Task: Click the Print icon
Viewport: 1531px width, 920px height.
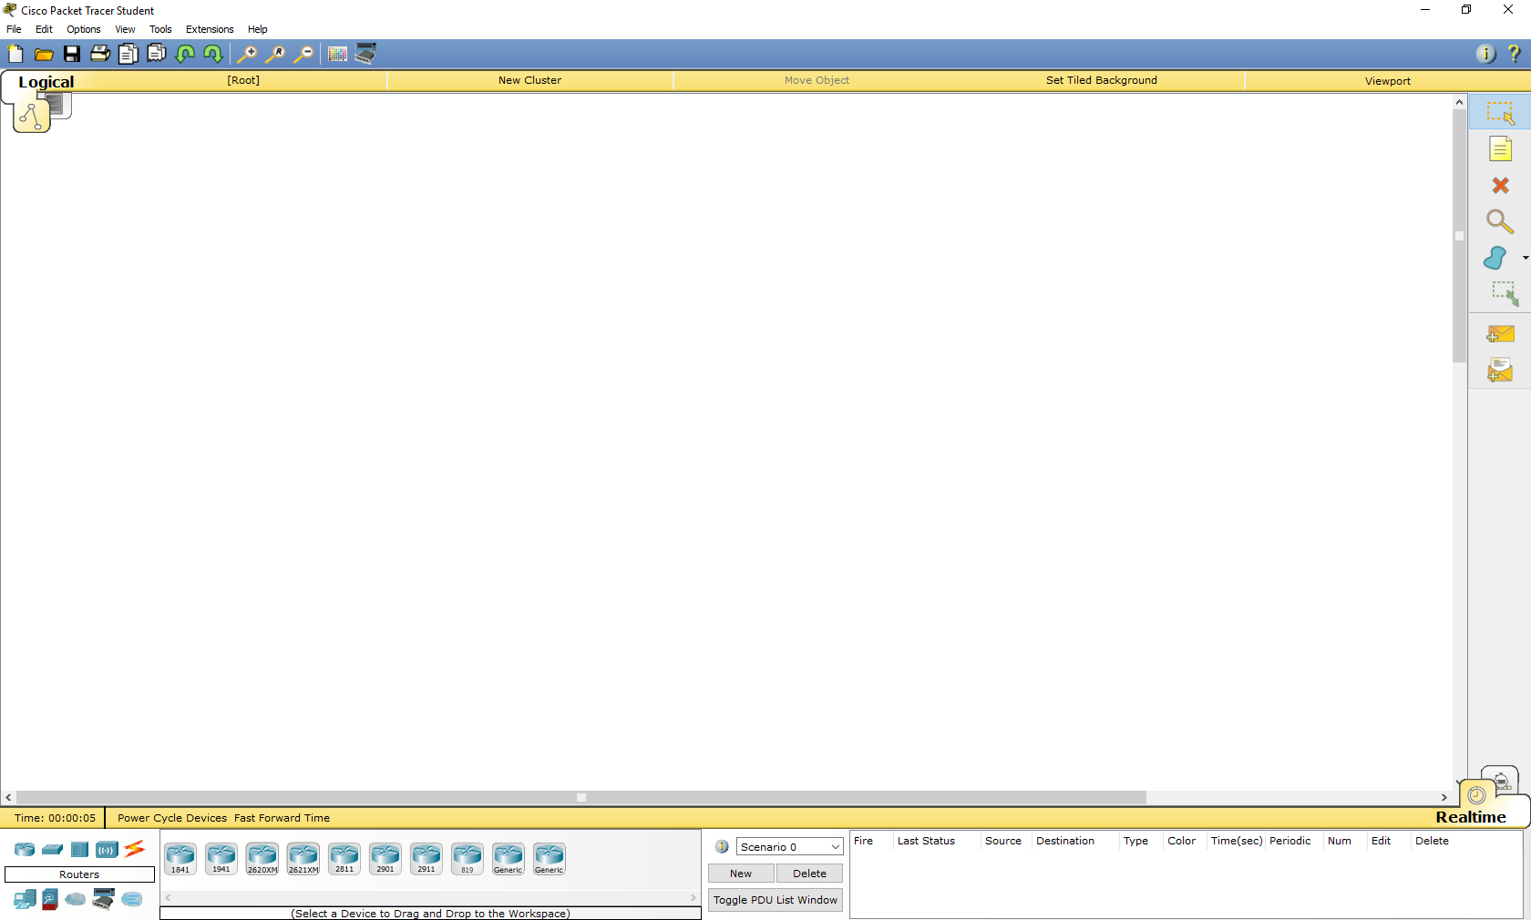Action: point(100,54)
